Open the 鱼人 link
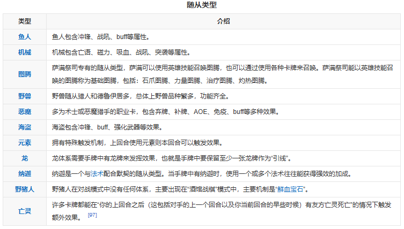The width and height of the screenshot is (404, 229). pos(25,37)
